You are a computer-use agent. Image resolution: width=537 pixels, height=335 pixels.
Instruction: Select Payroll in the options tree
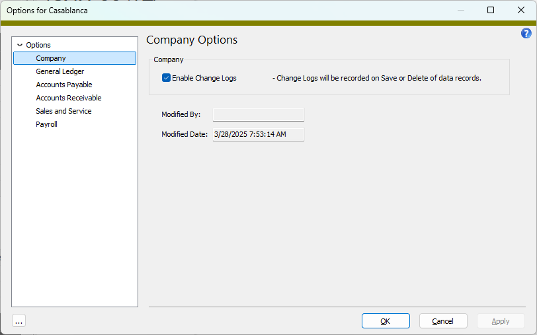pyautogui.click(x=46, y=124)
